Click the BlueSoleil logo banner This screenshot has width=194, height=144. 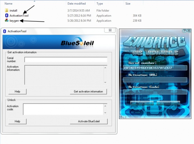click(59, 42)
